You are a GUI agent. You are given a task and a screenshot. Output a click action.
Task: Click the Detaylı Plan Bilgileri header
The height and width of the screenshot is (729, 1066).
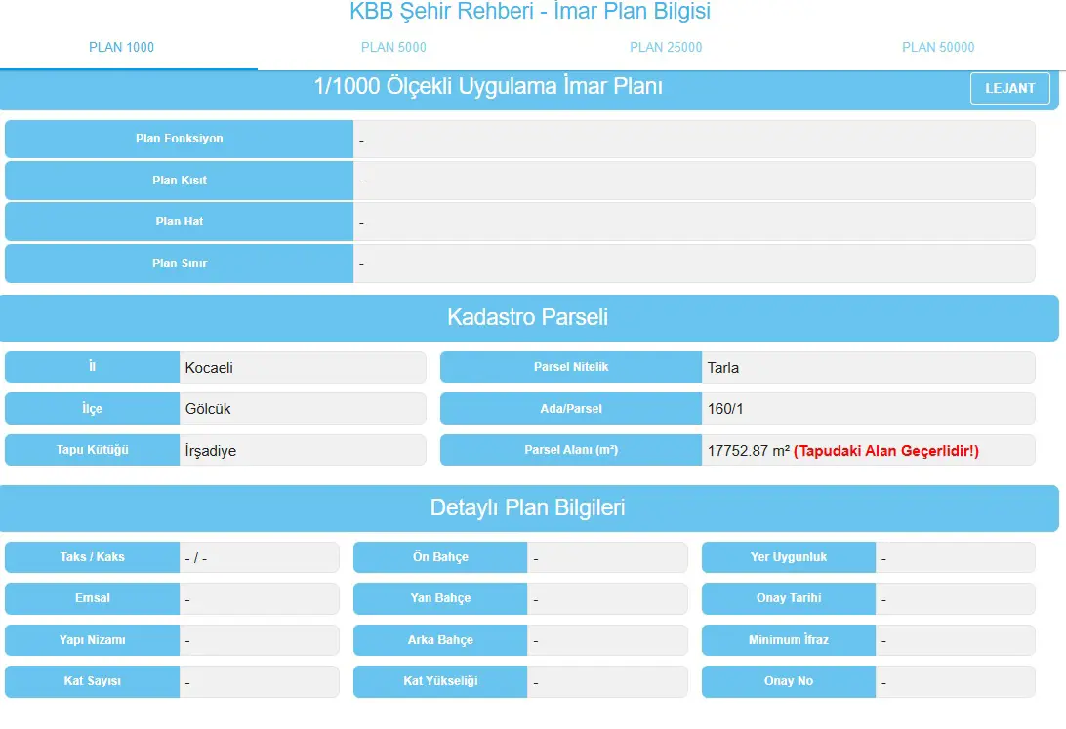tap(529, 508)
